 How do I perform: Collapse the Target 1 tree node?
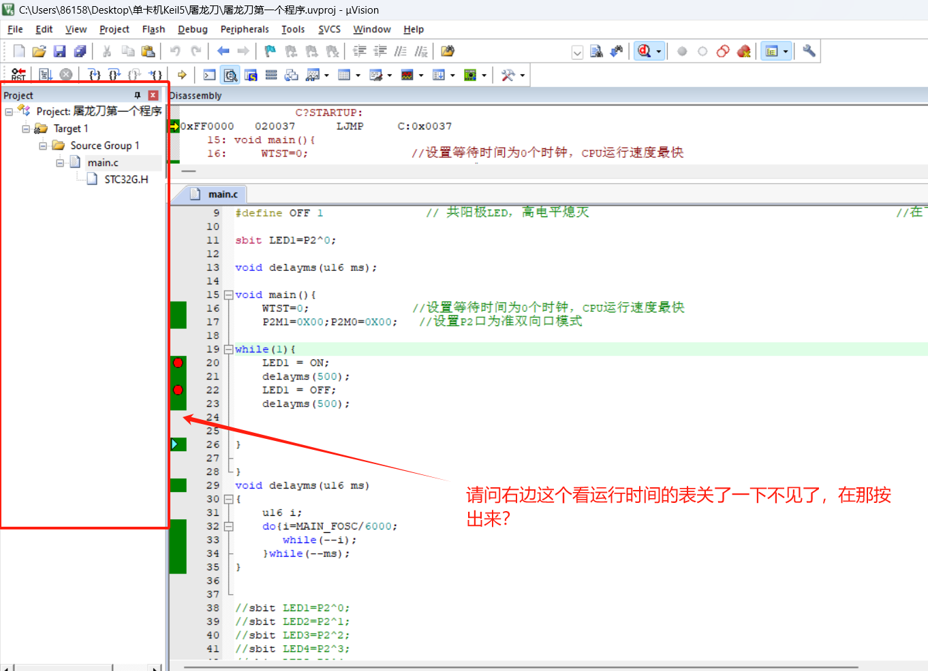[26, 129]
